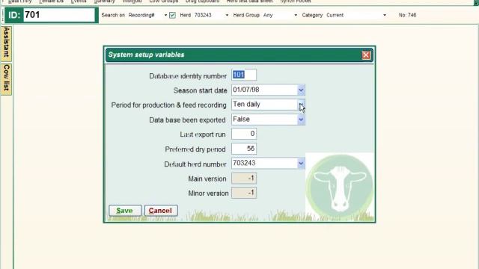Viewport: 479px width, 269px height.
Task: Open the Search on Recording# dropdown
Action: 165,15
